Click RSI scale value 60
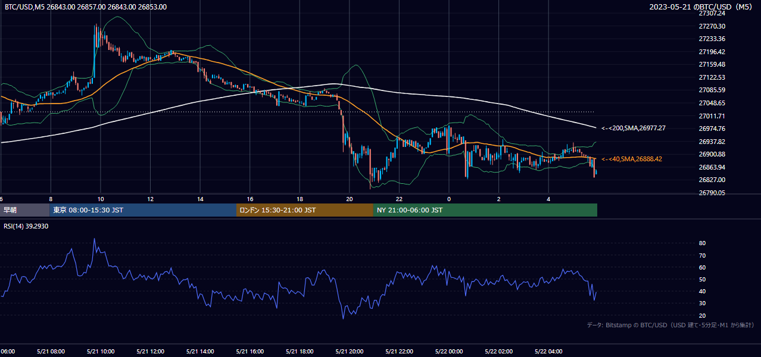 coord(702,267)
